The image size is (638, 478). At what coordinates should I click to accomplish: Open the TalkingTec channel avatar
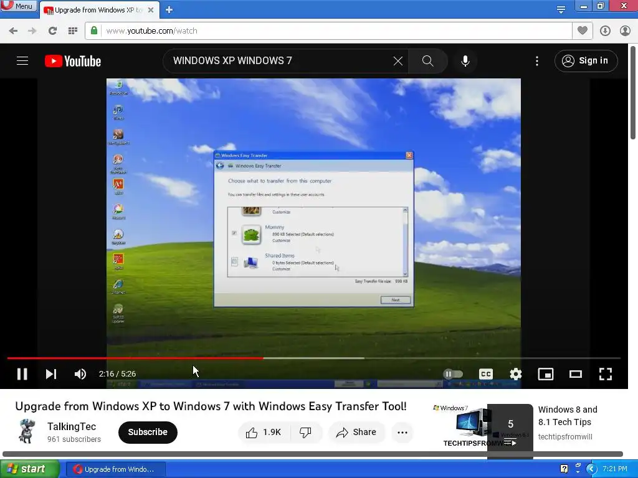tap(27, 432)
